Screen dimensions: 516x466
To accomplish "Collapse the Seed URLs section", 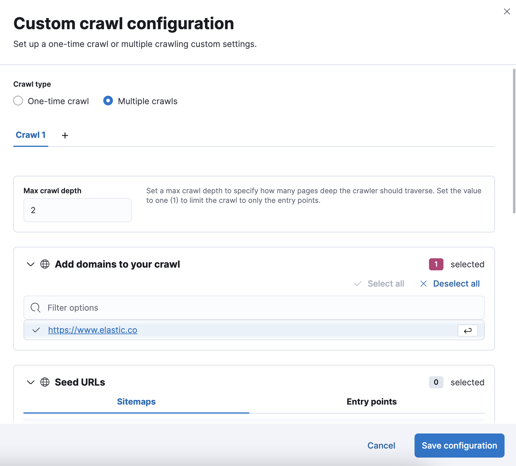I will (x=30, y=382).
